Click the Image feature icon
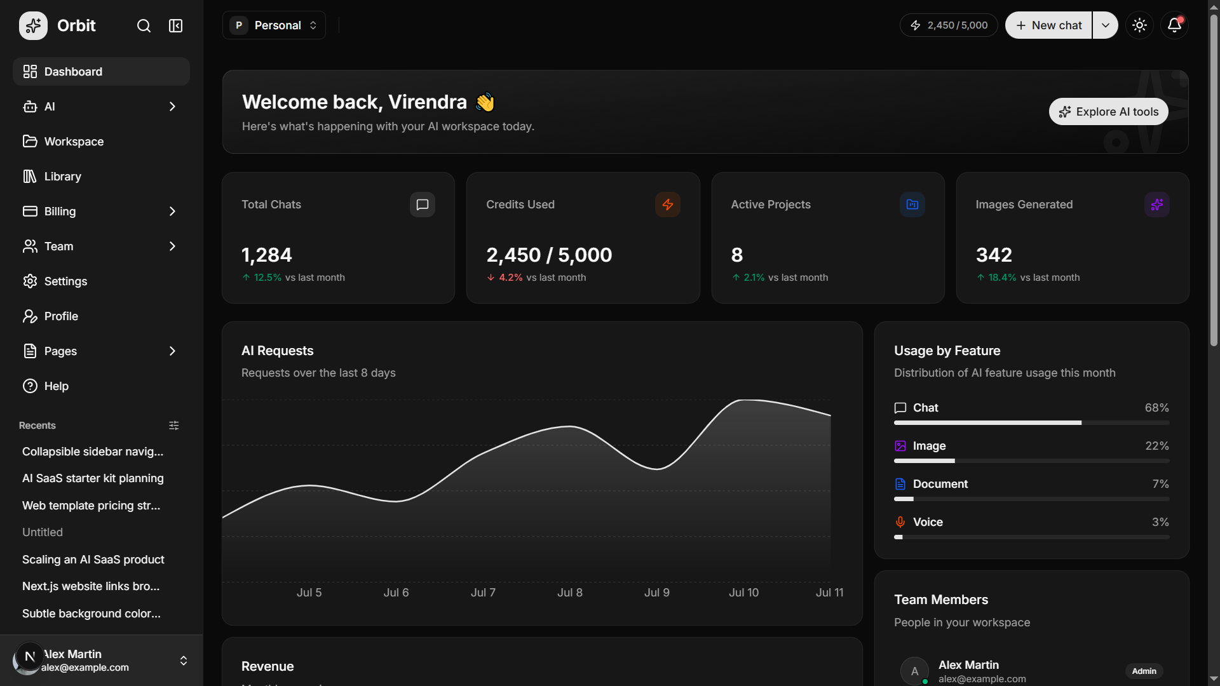1220x686 pixels. [x=900, y=446]
